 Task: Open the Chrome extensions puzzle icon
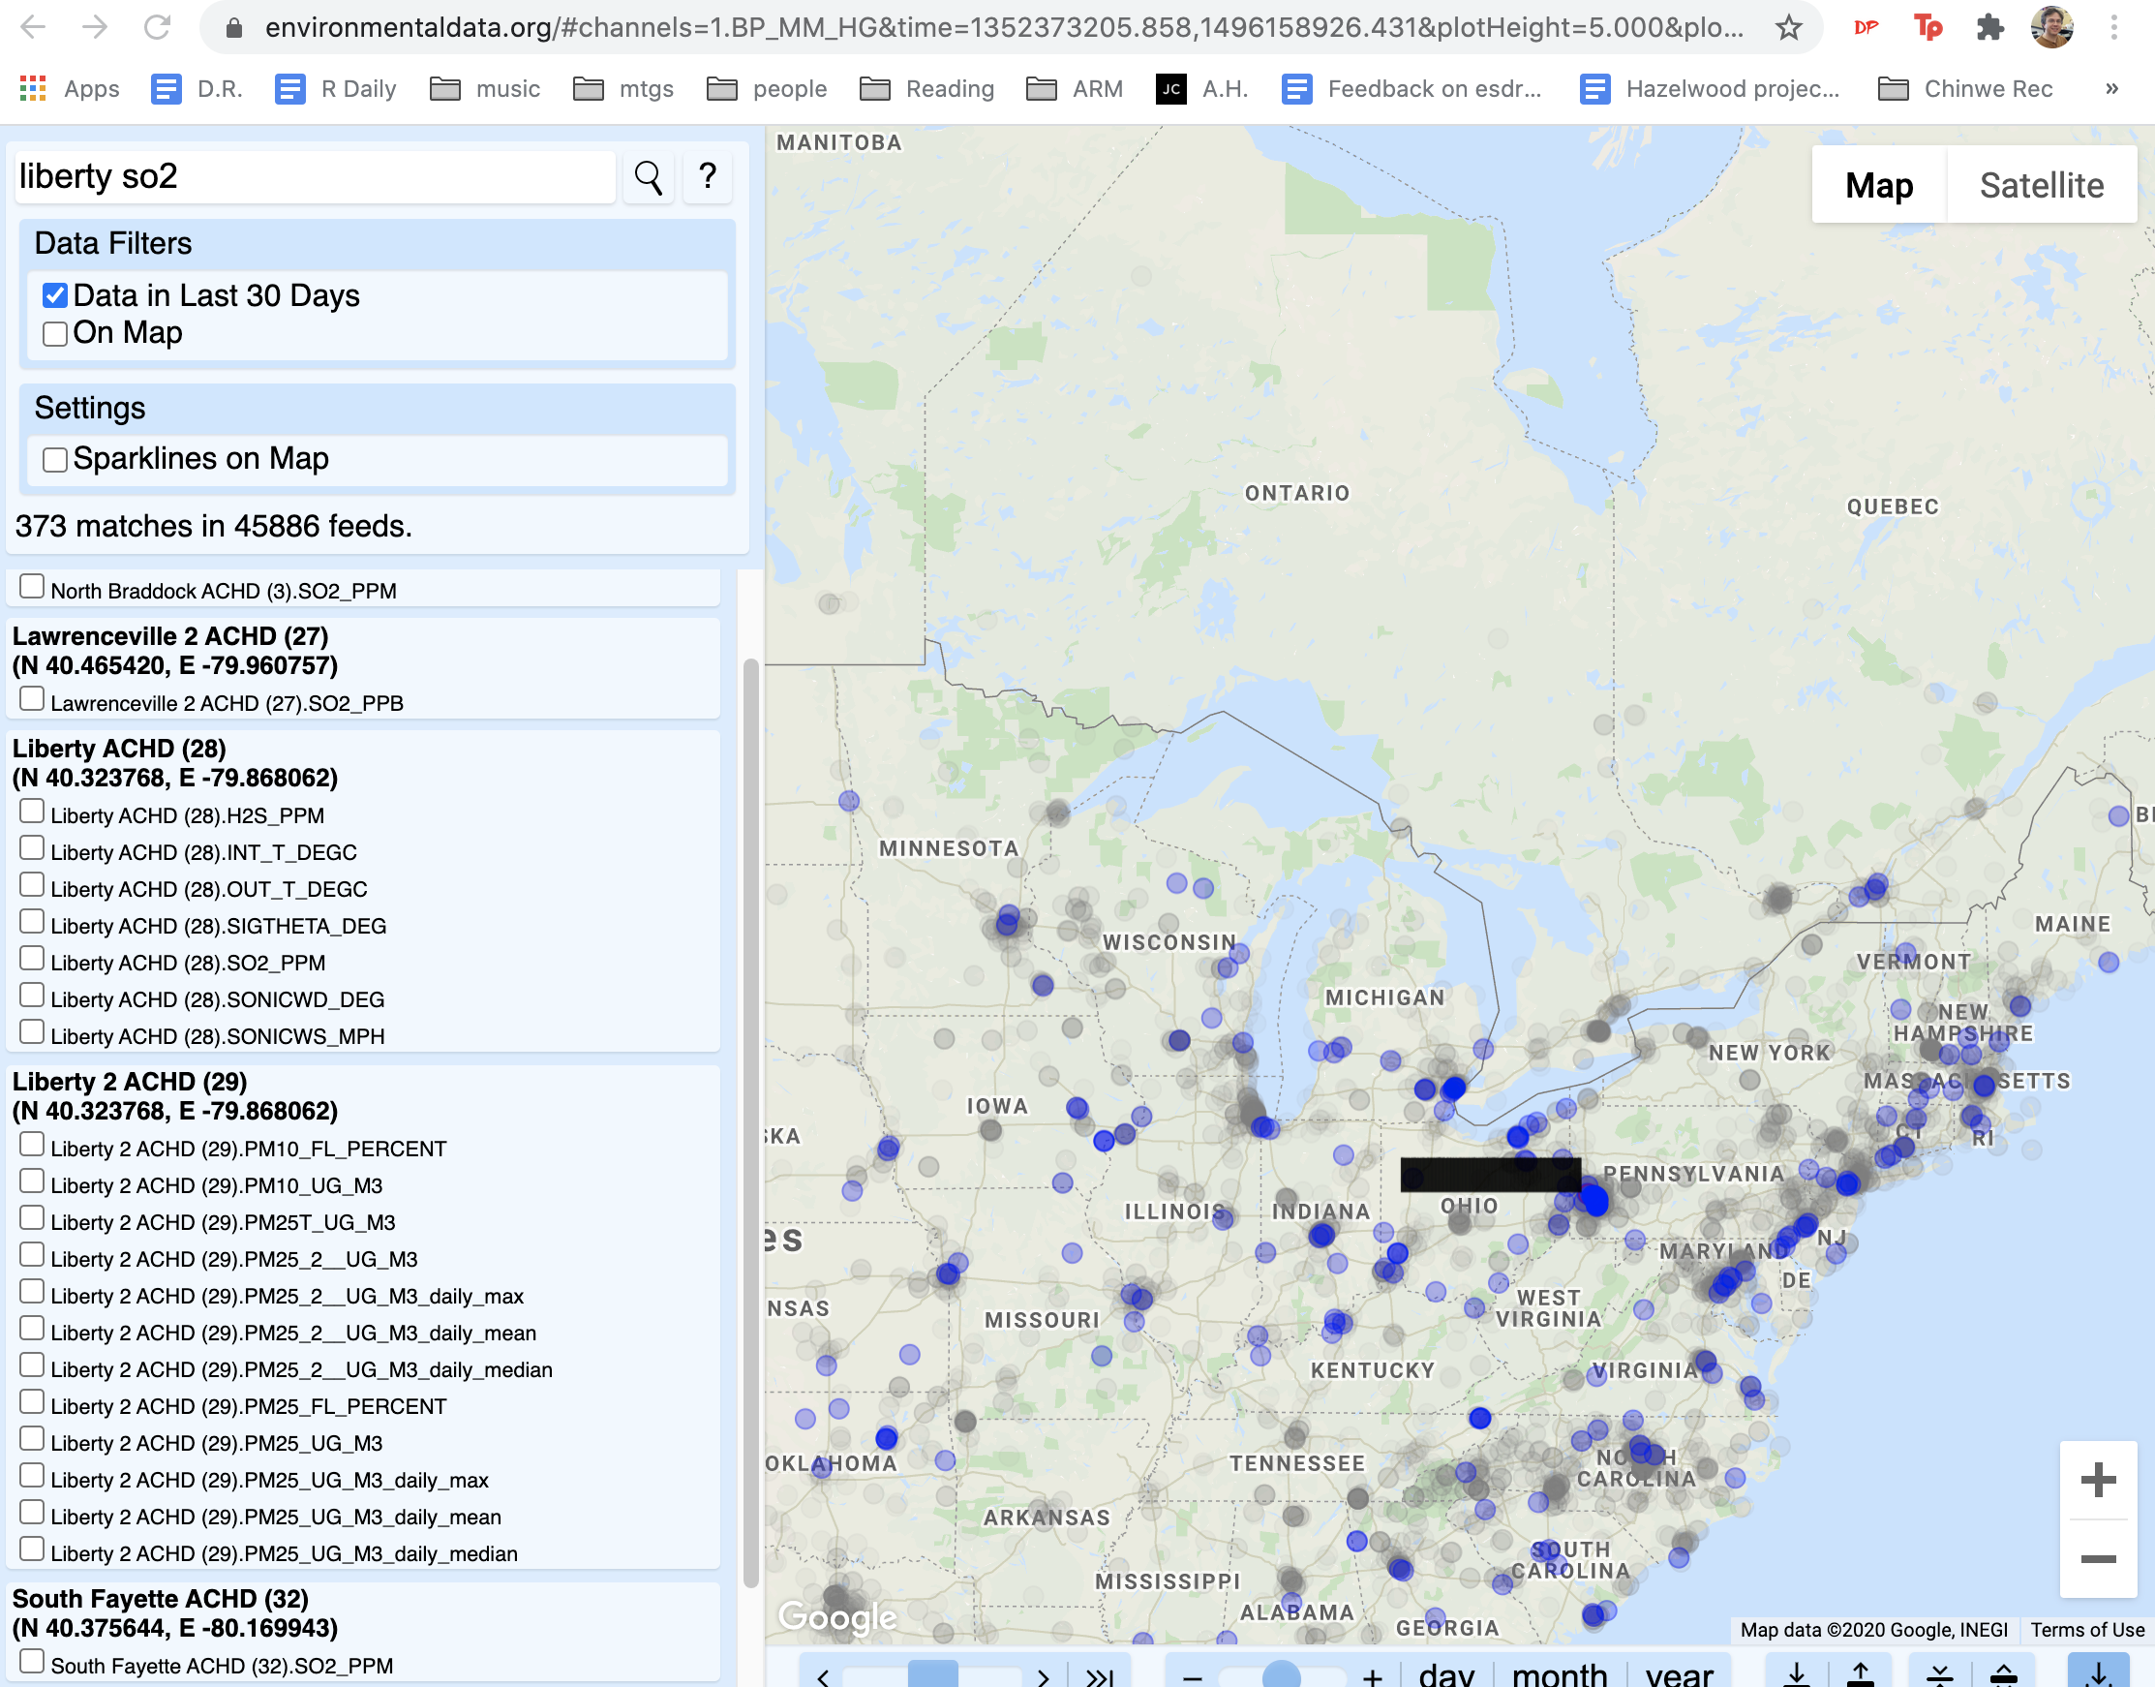tap(1990, 27)
